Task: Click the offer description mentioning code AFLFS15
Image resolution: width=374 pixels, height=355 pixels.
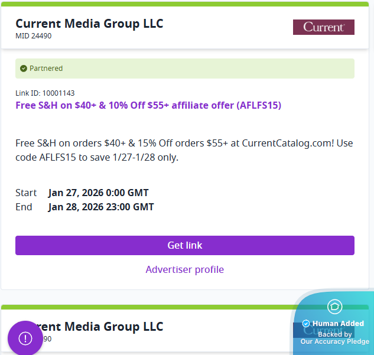Action: point(184,150)
